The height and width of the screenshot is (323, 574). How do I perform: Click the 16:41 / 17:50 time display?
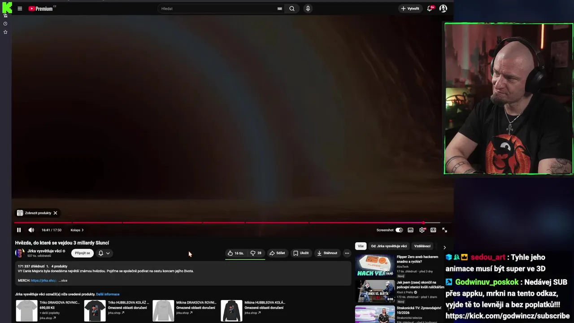(51, 230)
